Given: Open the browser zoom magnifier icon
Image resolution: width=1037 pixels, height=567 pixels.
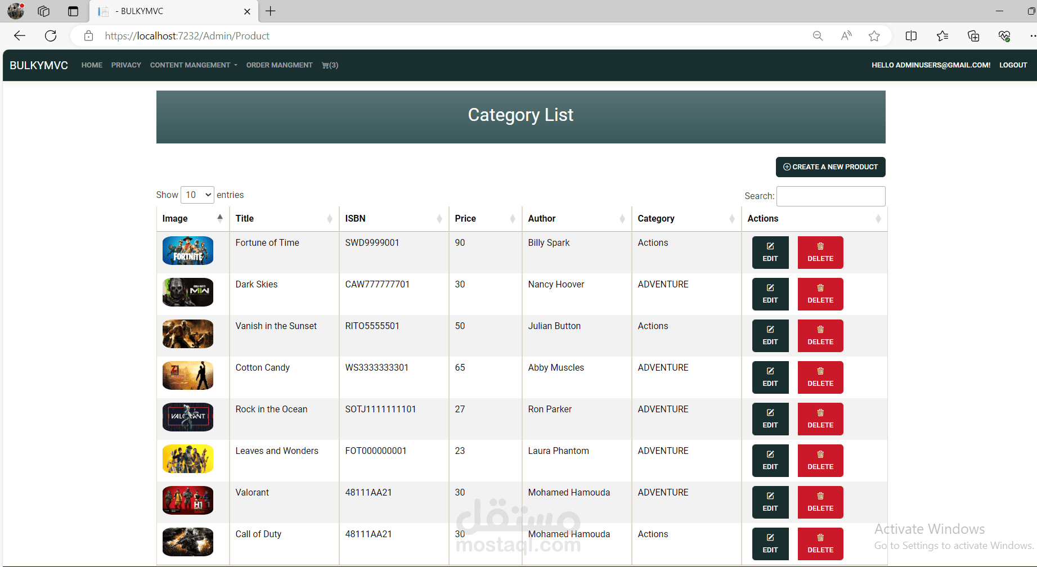Looking at the screenshot, I should 818,36.
